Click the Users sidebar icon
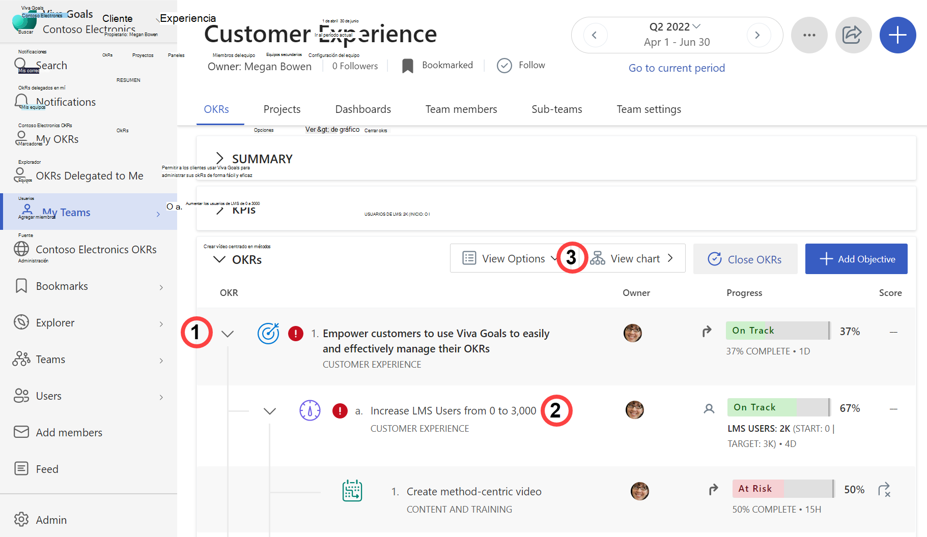 (21, 395)
